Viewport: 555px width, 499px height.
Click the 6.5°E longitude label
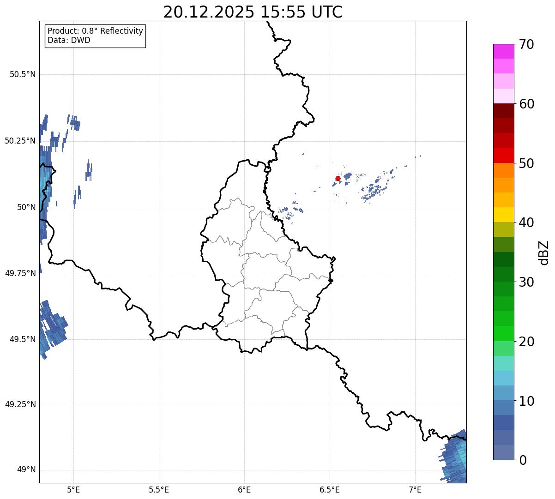click(330, 489)
